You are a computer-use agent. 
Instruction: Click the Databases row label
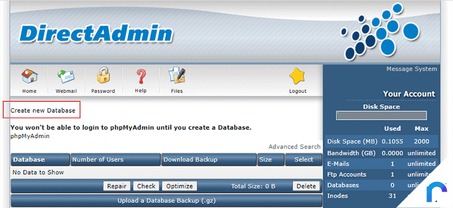tap(343, 185)
